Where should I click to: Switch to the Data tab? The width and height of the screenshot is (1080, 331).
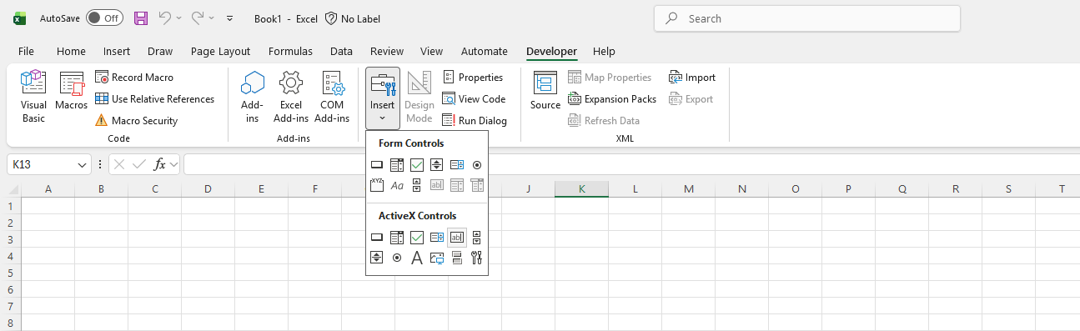[341, 51]
